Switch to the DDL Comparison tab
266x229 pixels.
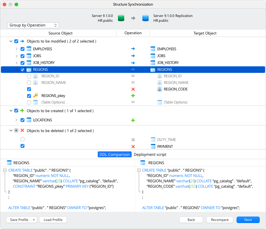click(x=114, y=154)
